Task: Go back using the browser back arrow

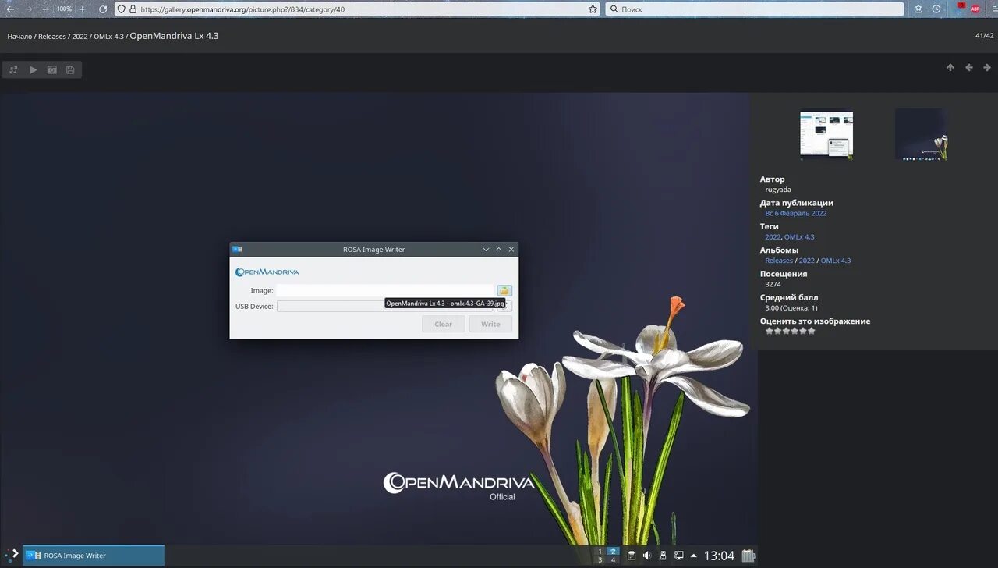Action: (10, 9)
